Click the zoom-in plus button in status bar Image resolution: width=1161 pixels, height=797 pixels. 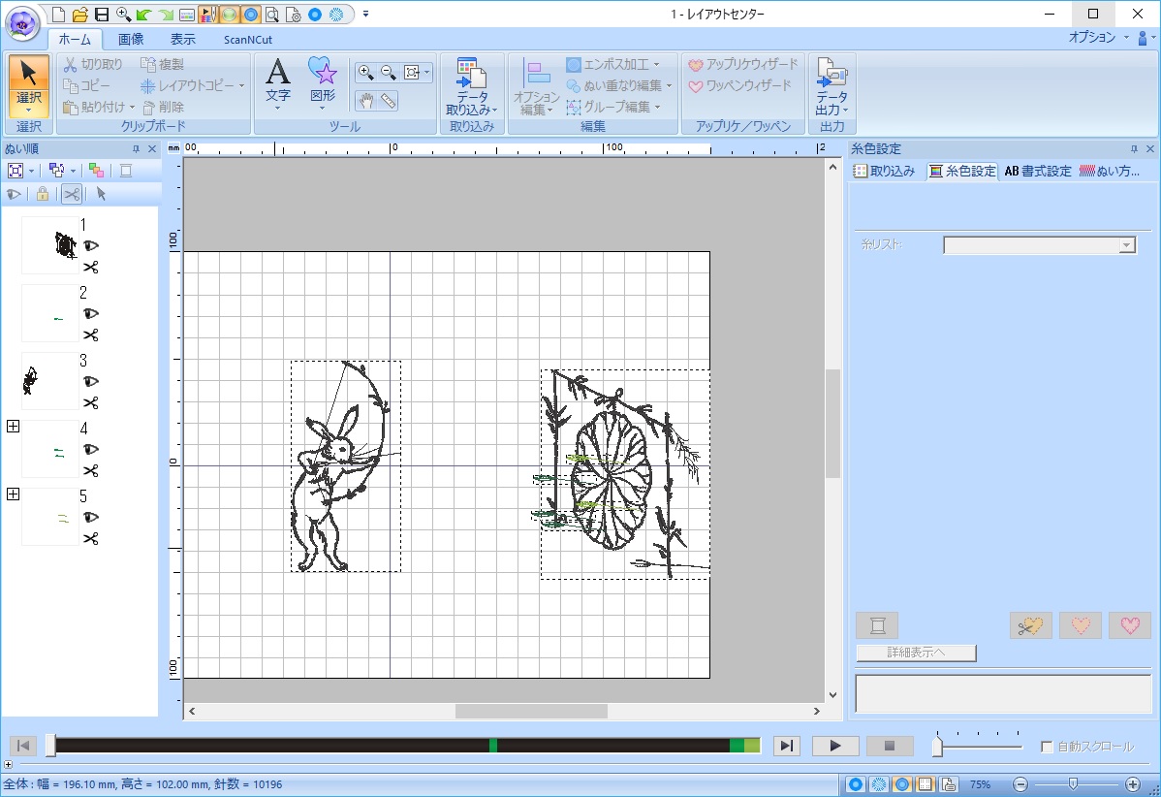[x=1132, y=784]
